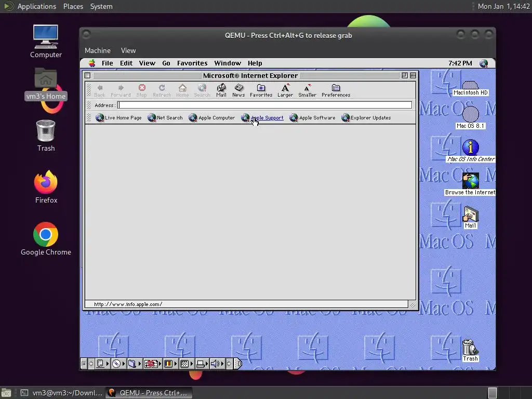Click the Apple Computer favorites link
532x399 pixels.
point(212,118)
